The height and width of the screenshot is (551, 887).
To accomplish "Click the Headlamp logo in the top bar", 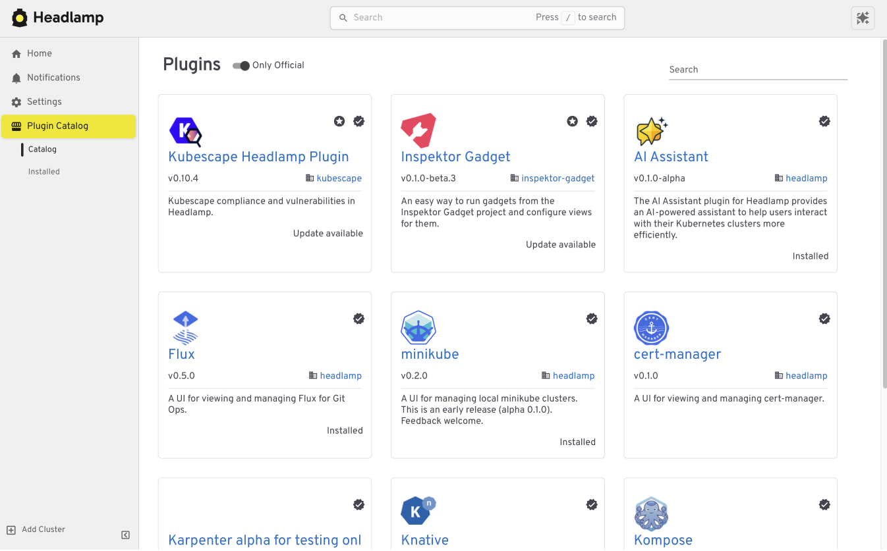I will [19, 17].
